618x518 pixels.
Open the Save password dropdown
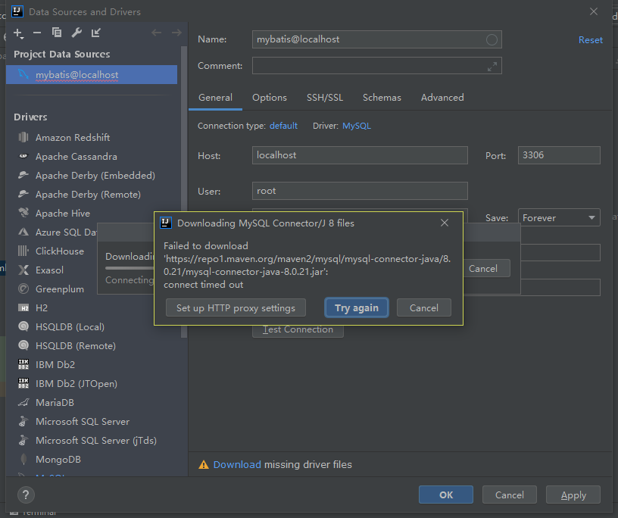pos(559,217)
